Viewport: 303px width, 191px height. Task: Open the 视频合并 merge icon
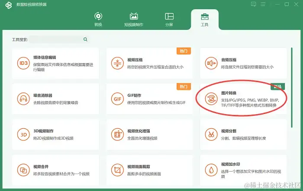(23, 170)
